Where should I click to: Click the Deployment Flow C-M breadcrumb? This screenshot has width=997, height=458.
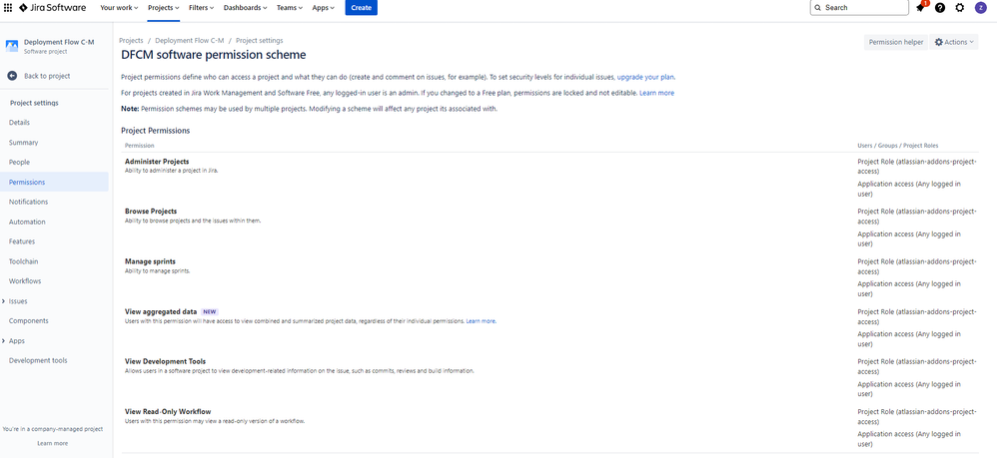[190, 40]
